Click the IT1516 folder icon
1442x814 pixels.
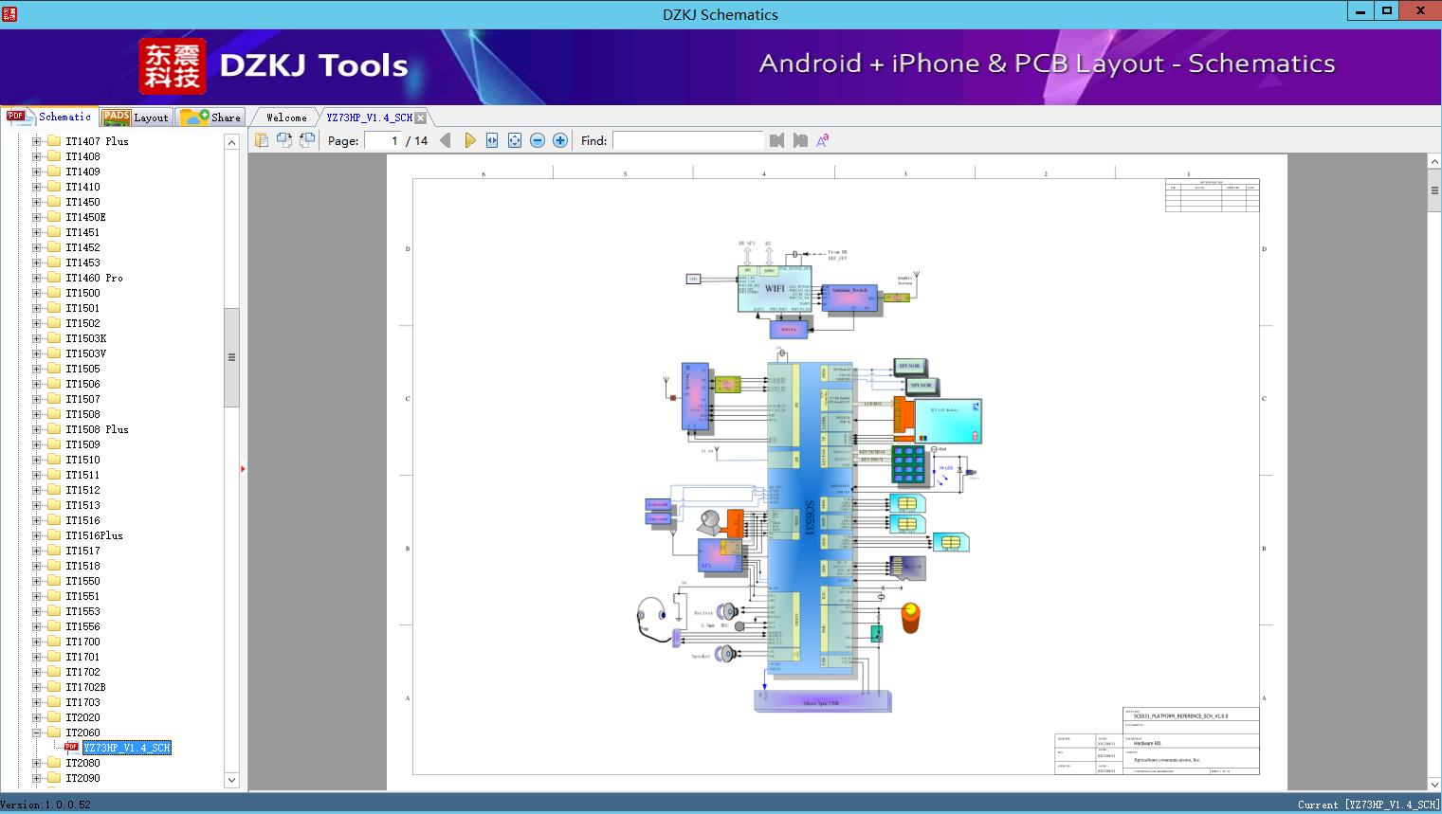click(x=53, y=520)
